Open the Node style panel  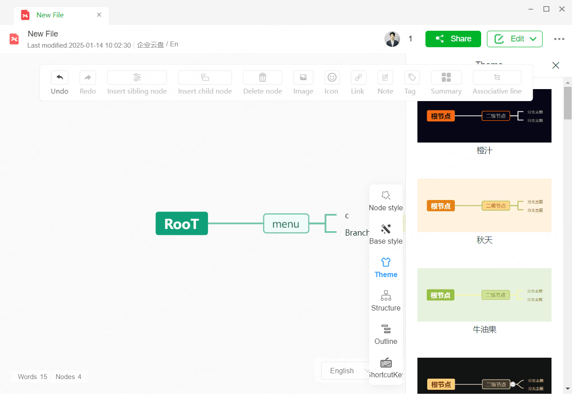[386, 201]
